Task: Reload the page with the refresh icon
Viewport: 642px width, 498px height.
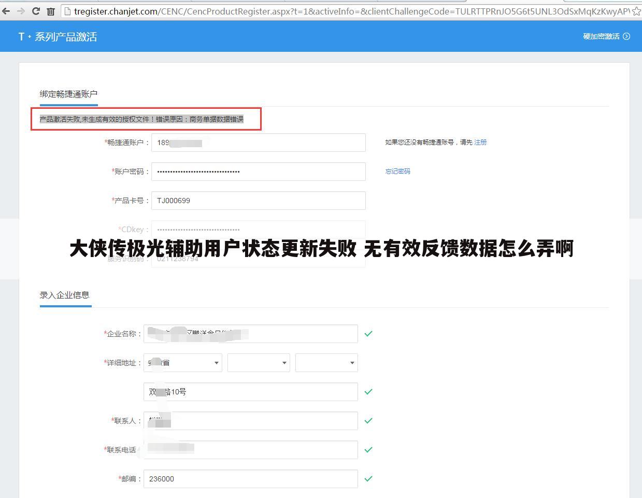Action: click(36, 11)
